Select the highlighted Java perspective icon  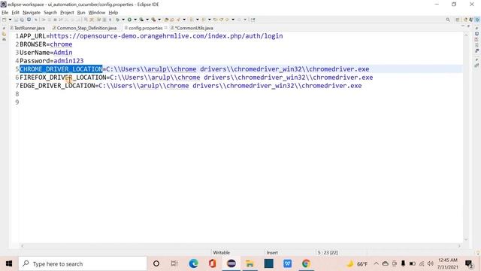477,20
